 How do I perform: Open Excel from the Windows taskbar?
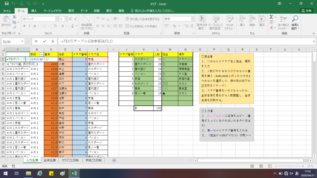point(74,174)
